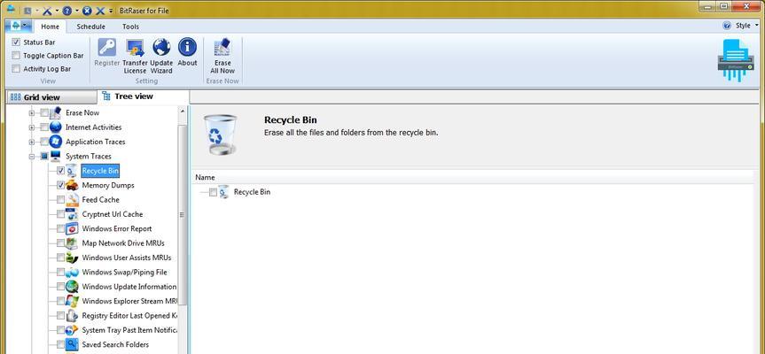The image size is (765, 354).
Task: Click the Register key icon
Action: pyautogui.click(x=107, y=47)
